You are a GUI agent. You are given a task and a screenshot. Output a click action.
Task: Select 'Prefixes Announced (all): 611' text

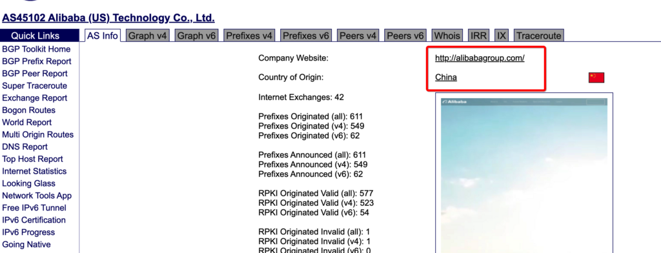tap(312, 155)
